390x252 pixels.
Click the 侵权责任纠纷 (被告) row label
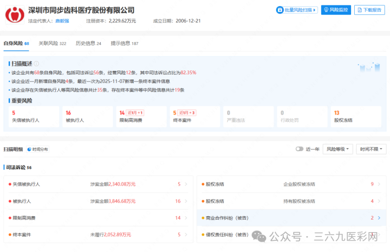coord(227,235)
